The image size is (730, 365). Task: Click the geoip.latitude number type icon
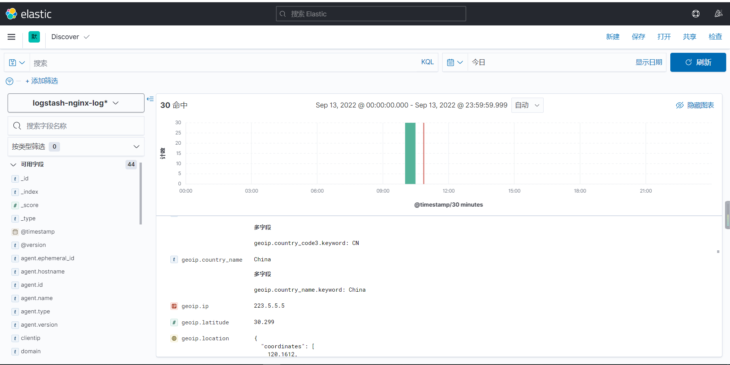coord(174,322)
